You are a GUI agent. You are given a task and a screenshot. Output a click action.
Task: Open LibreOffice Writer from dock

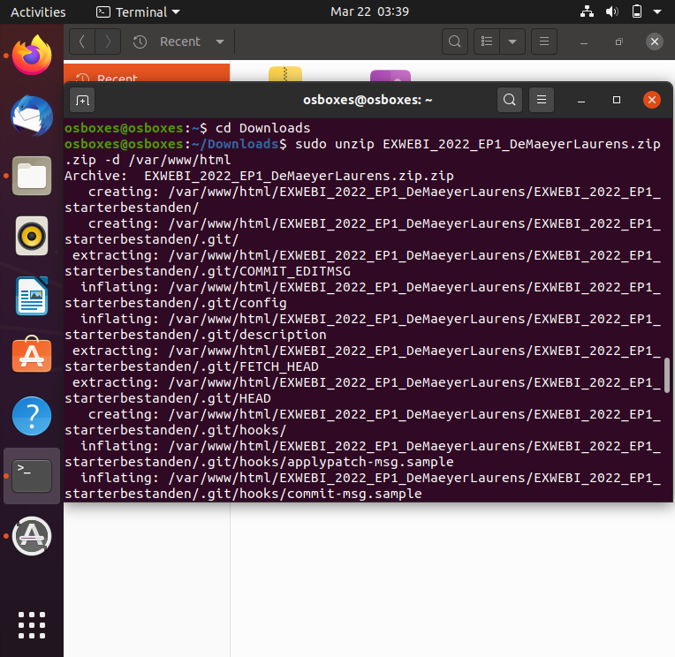point(32,296)
